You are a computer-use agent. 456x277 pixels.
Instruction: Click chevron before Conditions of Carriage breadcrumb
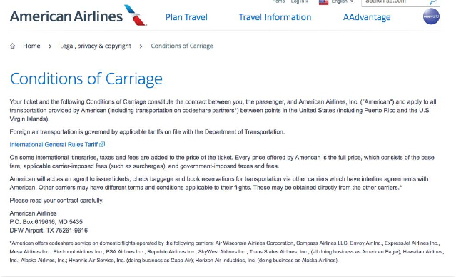[x=141, y=46]
